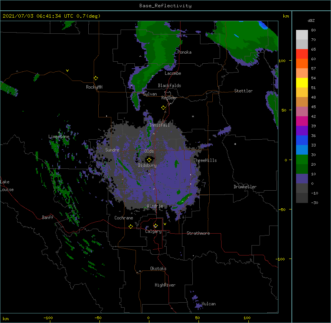
Task: Select the radar site diamond between Olds and Didsbury
Action: 149,160
